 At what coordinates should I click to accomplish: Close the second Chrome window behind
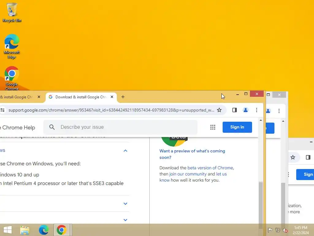tap(279, 95)
